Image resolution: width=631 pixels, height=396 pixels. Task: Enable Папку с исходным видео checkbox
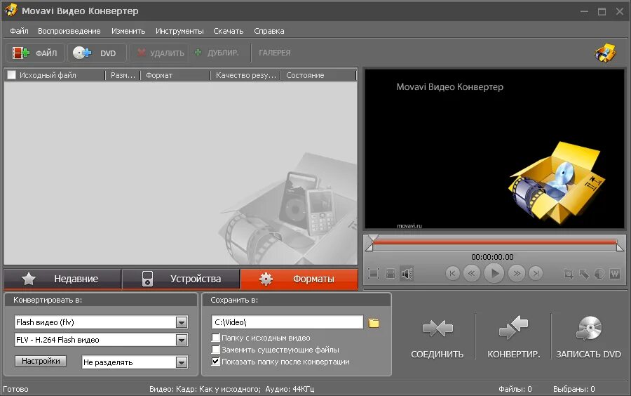point(216,338)
